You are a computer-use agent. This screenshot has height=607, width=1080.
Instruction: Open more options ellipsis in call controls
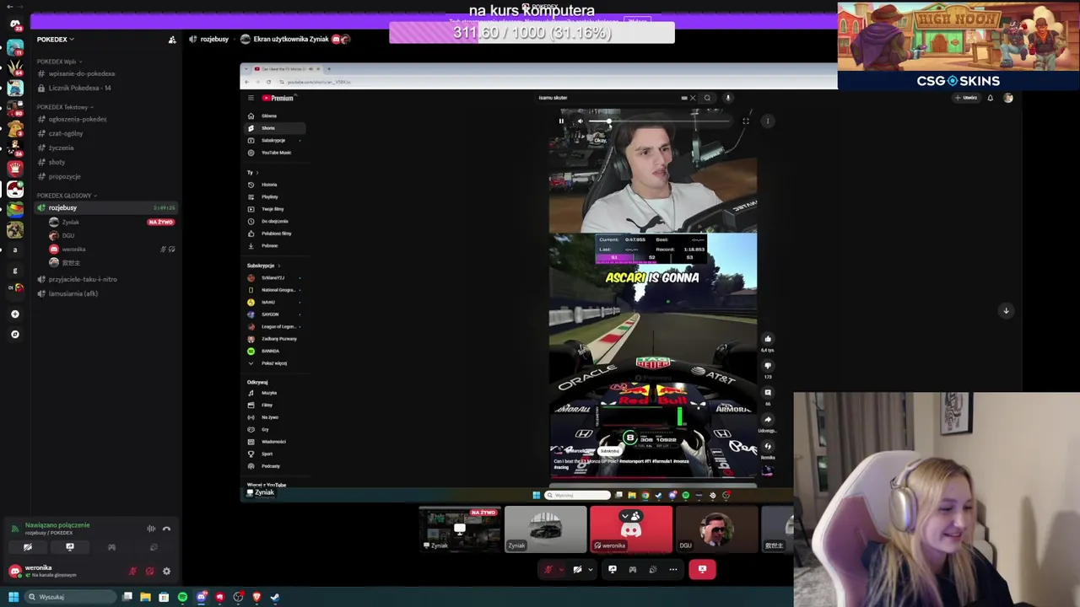pos(673,569)
